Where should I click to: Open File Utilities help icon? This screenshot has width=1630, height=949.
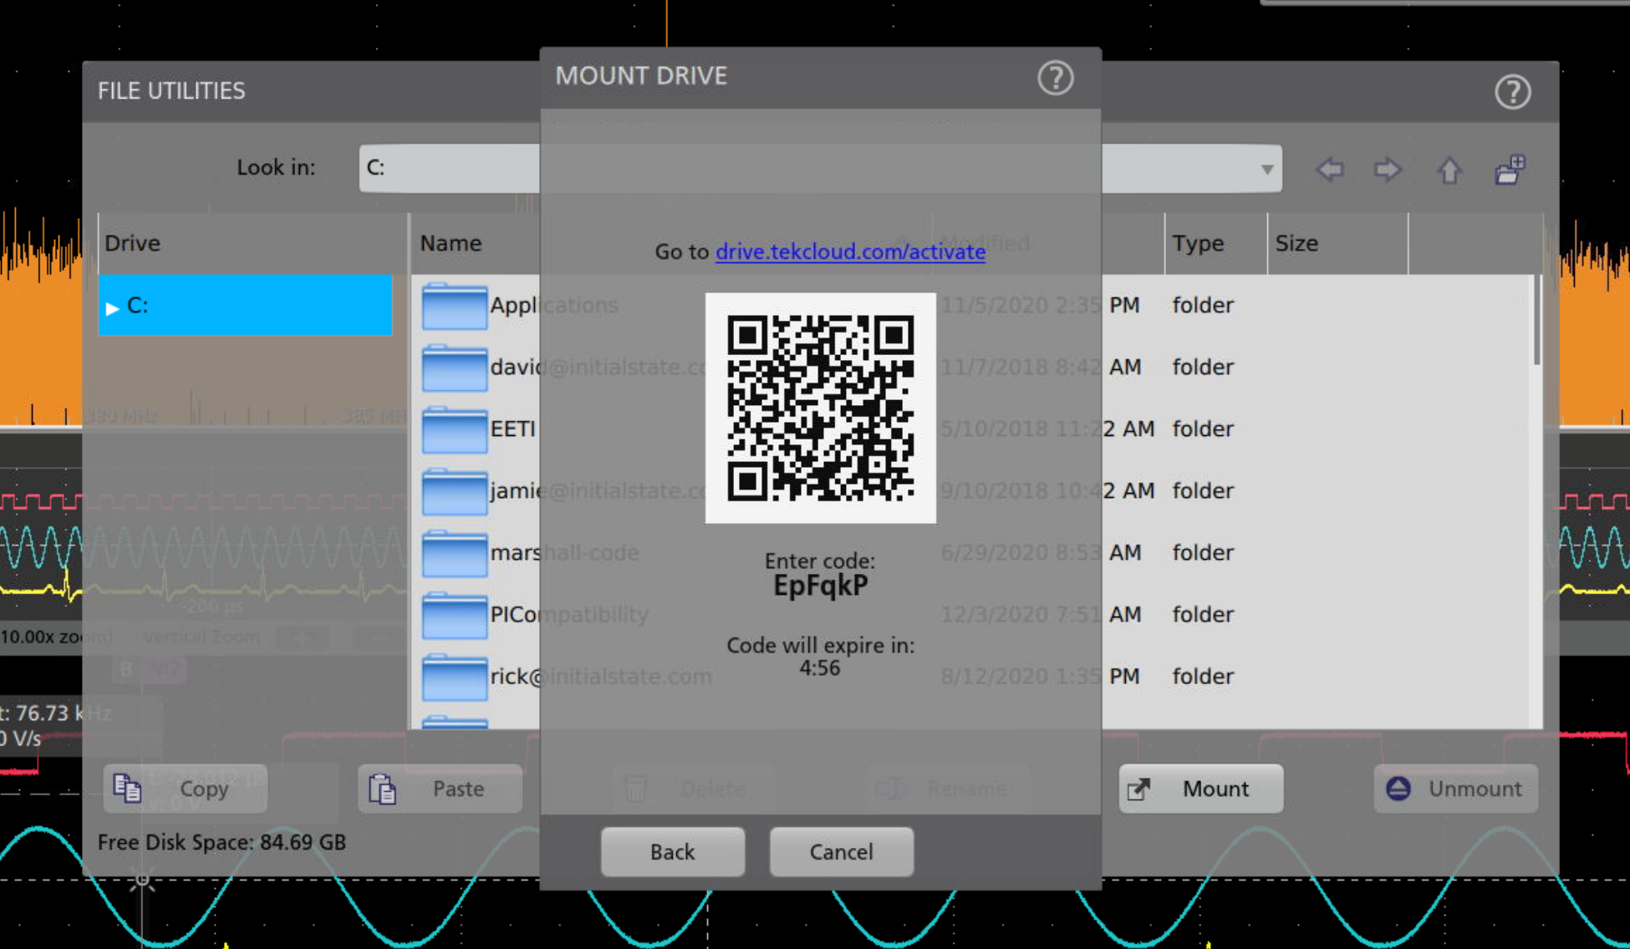click(x=1512, y=92)
